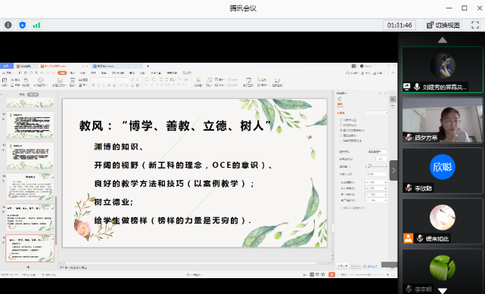Viewport: 485px width, 294px height.
Task: Adjust the zoom slider in WPS status bar
Action: point(369,274)
